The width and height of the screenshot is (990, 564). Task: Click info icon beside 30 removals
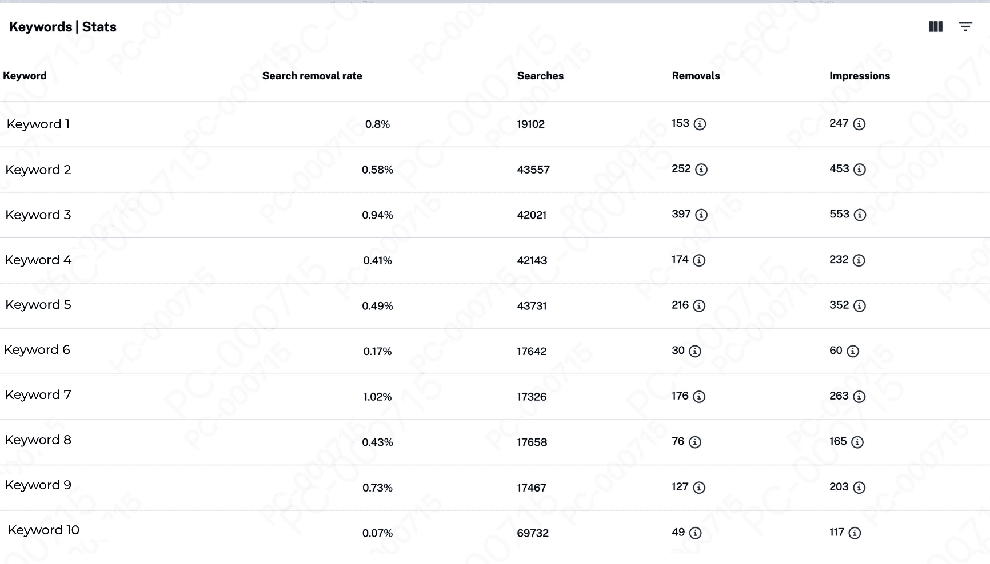pos(695,352)
